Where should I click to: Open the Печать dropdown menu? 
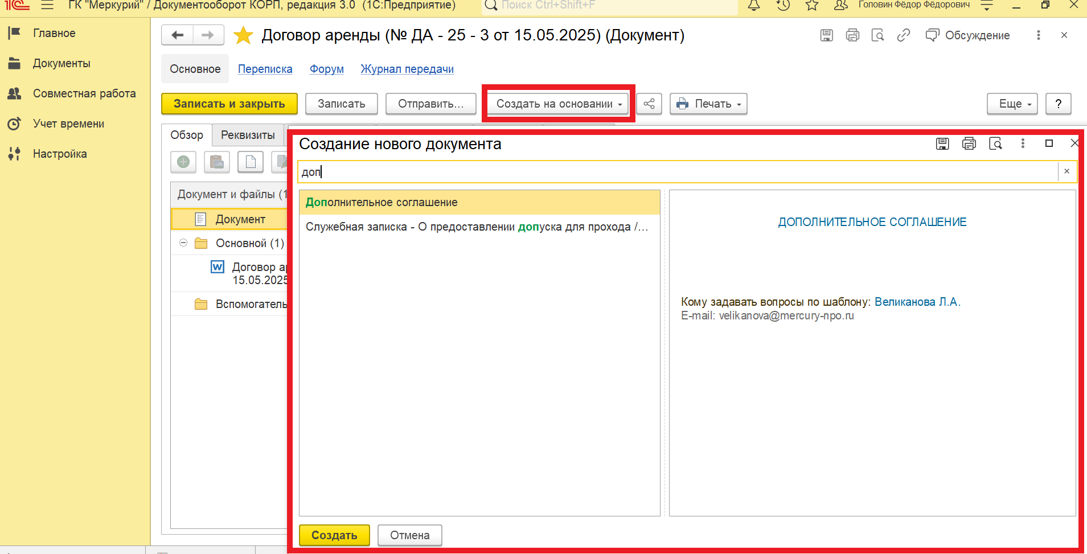(708, 104)
